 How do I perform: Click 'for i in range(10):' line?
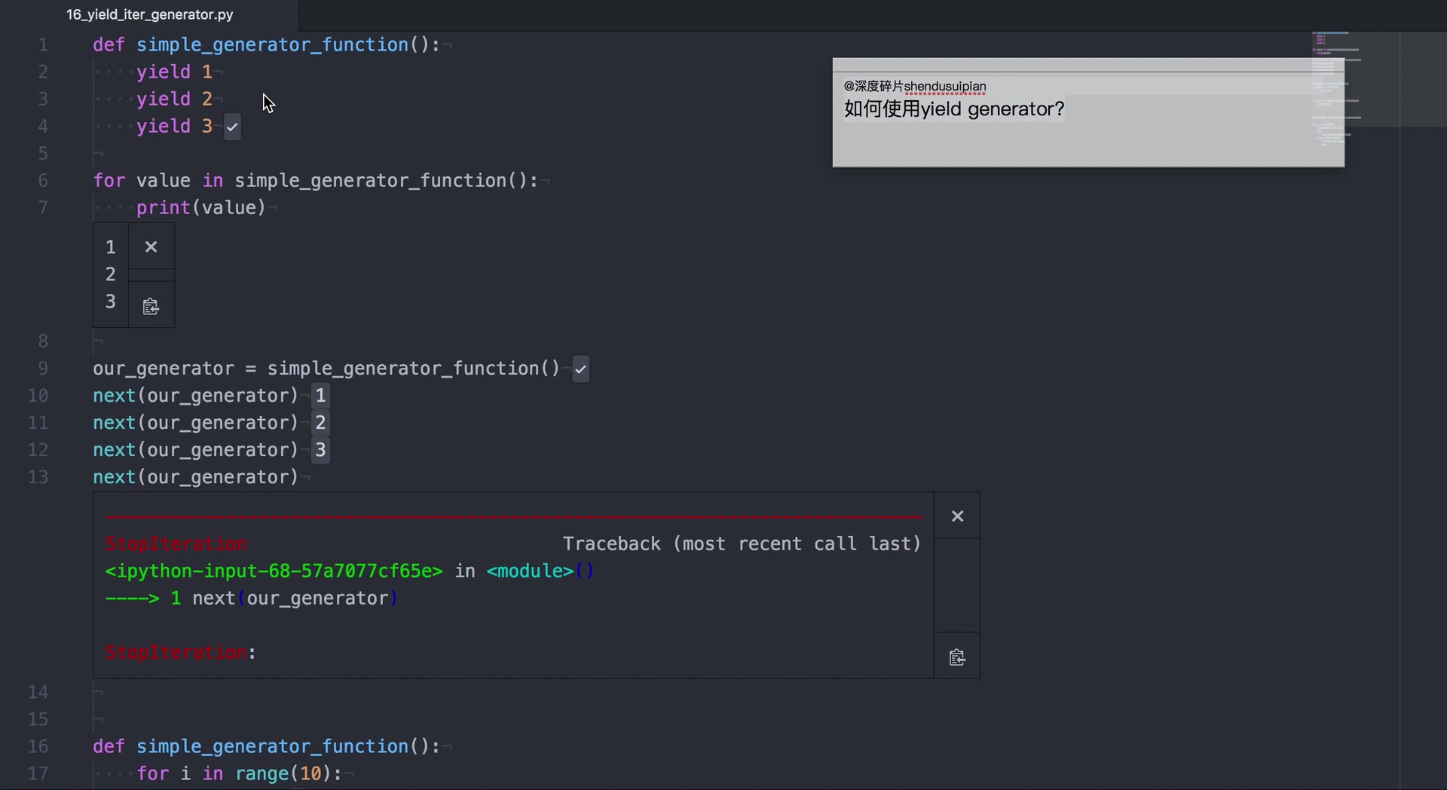click(x=240, y=773)
